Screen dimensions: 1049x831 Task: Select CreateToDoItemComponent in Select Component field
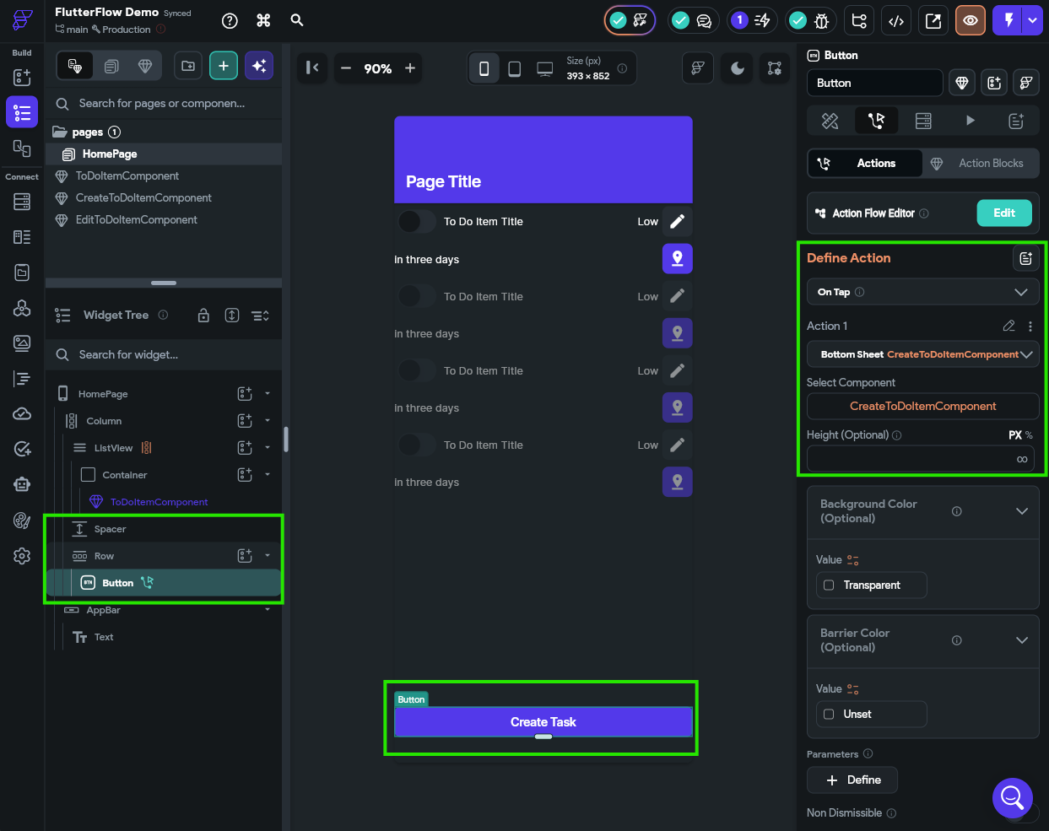click(x=922, y=406)
